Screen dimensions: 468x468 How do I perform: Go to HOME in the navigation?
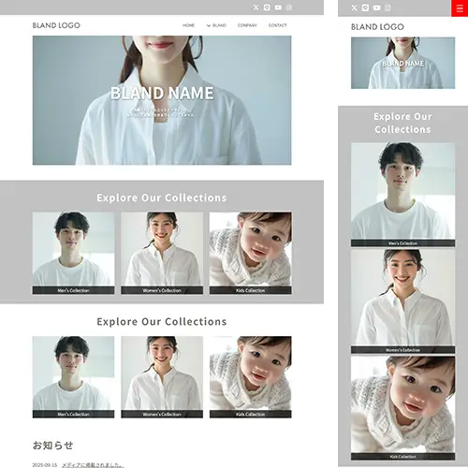pyautogui.click(x=188, y=25)
